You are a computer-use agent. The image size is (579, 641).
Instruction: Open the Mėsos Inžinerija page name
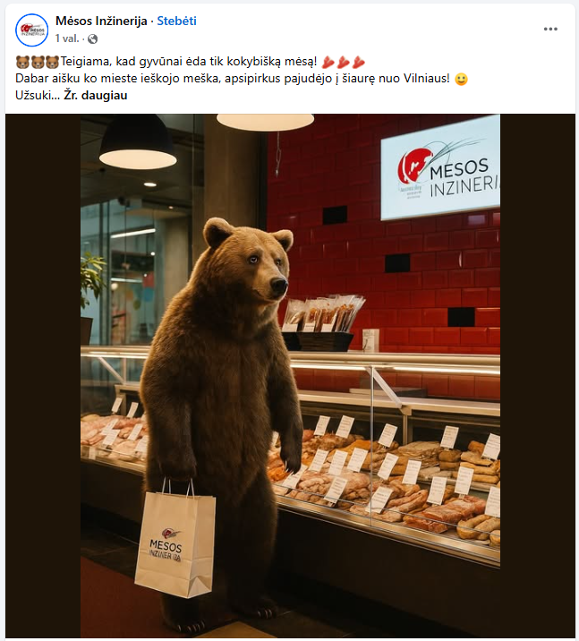101,21
